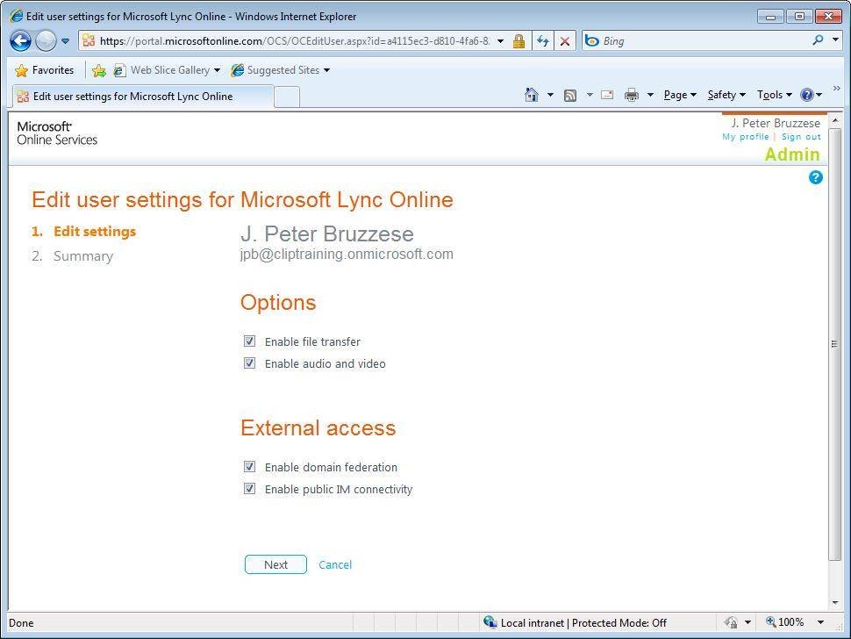Viewport: 851px width, 639px height.
Task: Click the jpb@cliptraining.onmicrosoft.com email text
Action: coord(347,254)
